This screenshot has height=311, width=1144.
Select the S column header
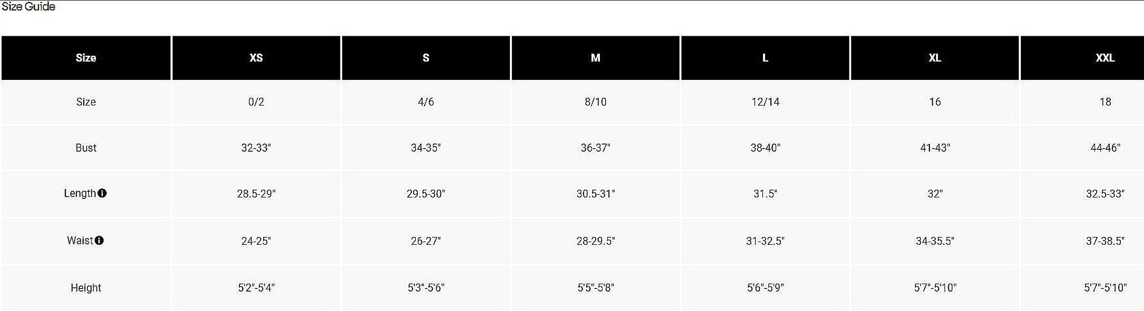(426, 58)
